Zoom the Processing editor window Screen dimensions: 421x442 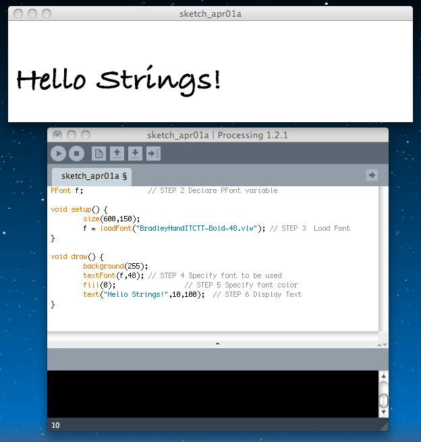pyautogui.click(x=86, y=135)
